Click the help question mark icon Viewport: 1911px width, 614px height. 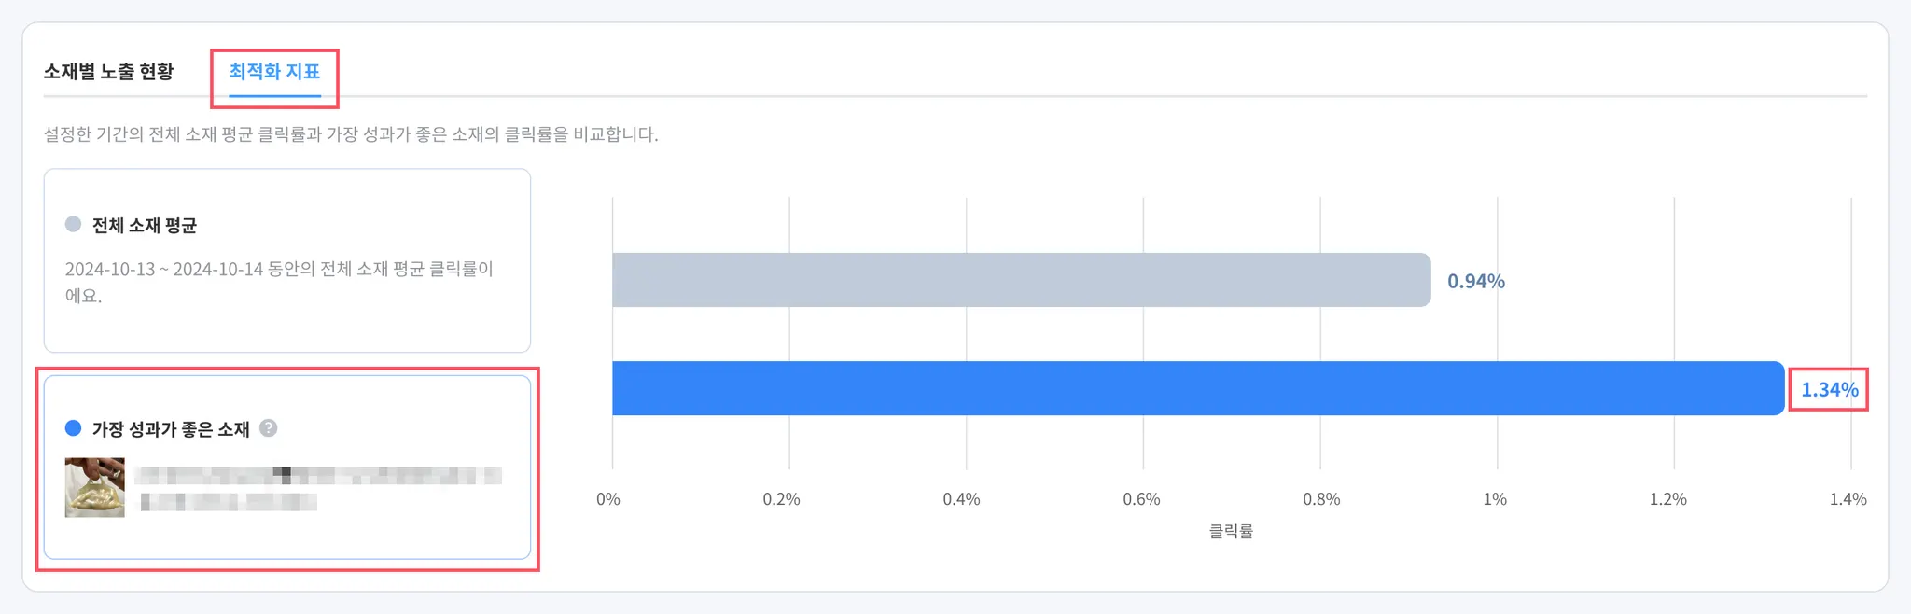(x=269, y=428)
